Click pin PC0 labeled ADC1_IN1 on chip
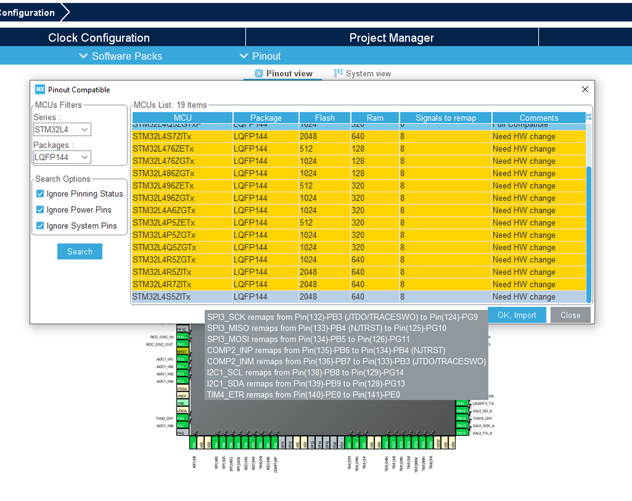 pos(183,359)
